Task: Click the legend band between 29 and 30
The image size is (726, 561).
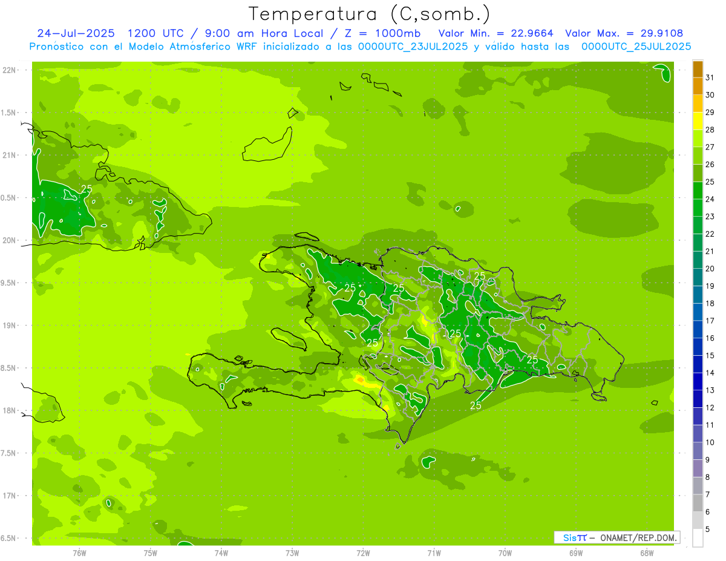Action: pos(698,103)
